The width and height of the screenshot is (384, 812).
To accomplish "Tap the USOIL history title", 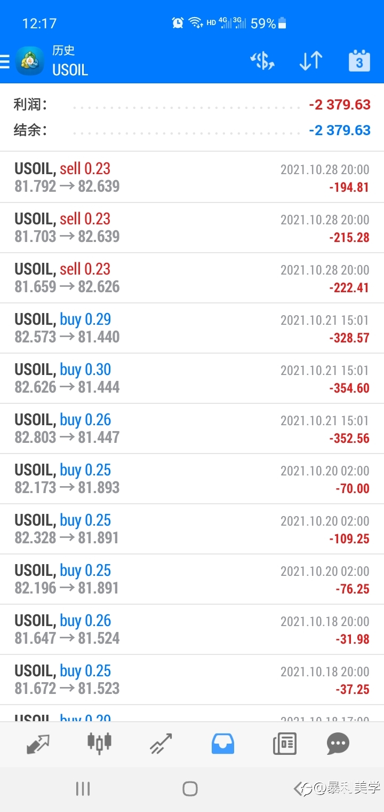I will click(x=70, y=70).
